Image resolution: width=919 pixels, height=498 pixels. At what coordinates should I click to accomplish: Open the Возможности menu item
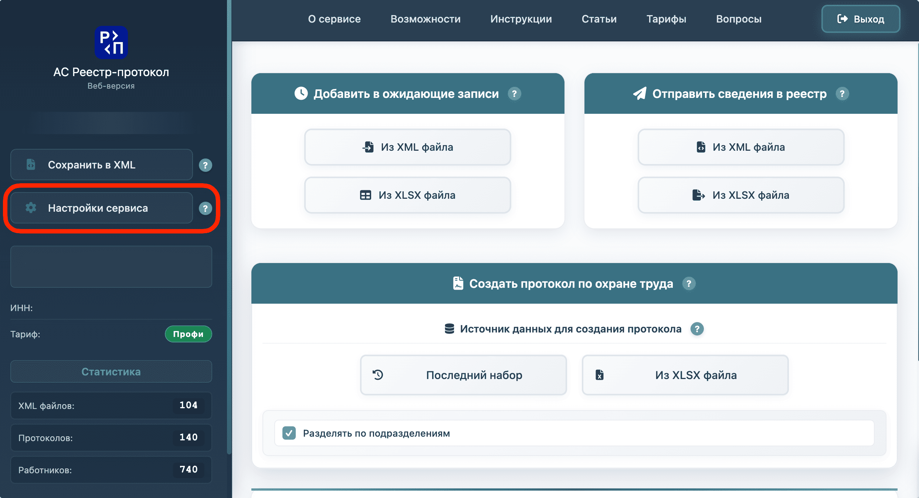(x=426, y=19)
